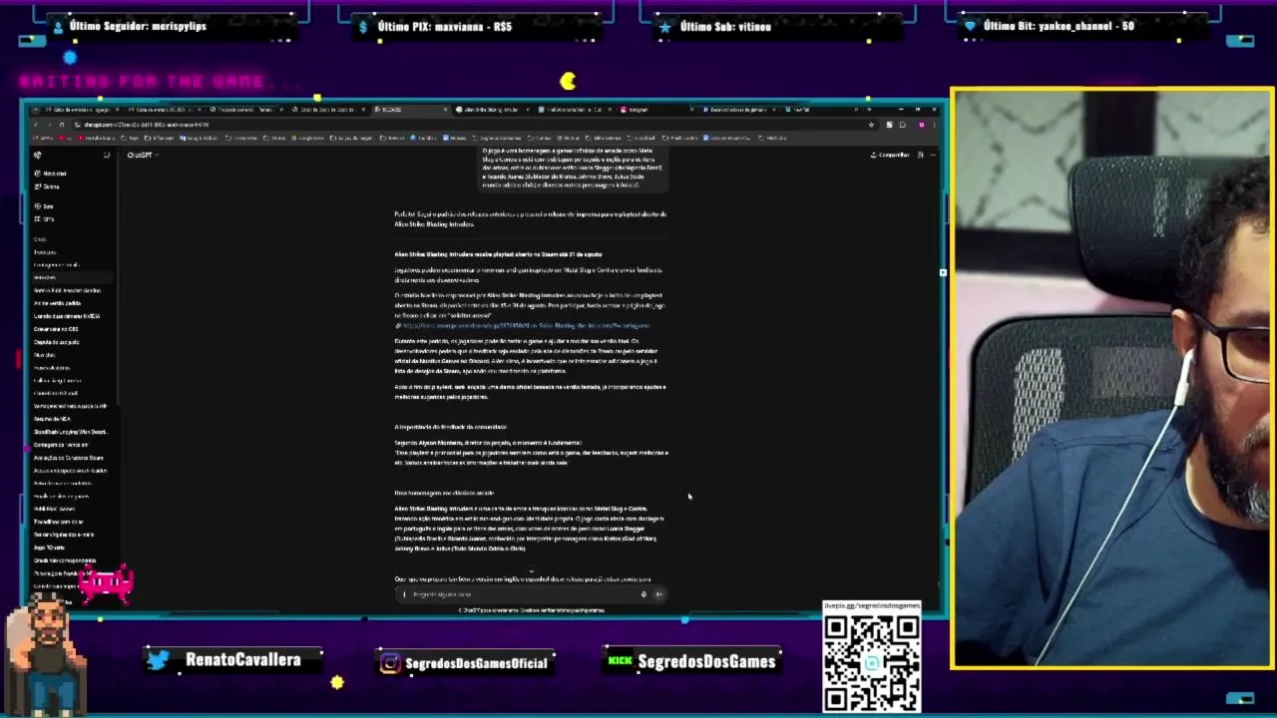Screen dimensions: 1277x718
Task: Open the browser three-dot menu
Action: [x=936, y=125]
